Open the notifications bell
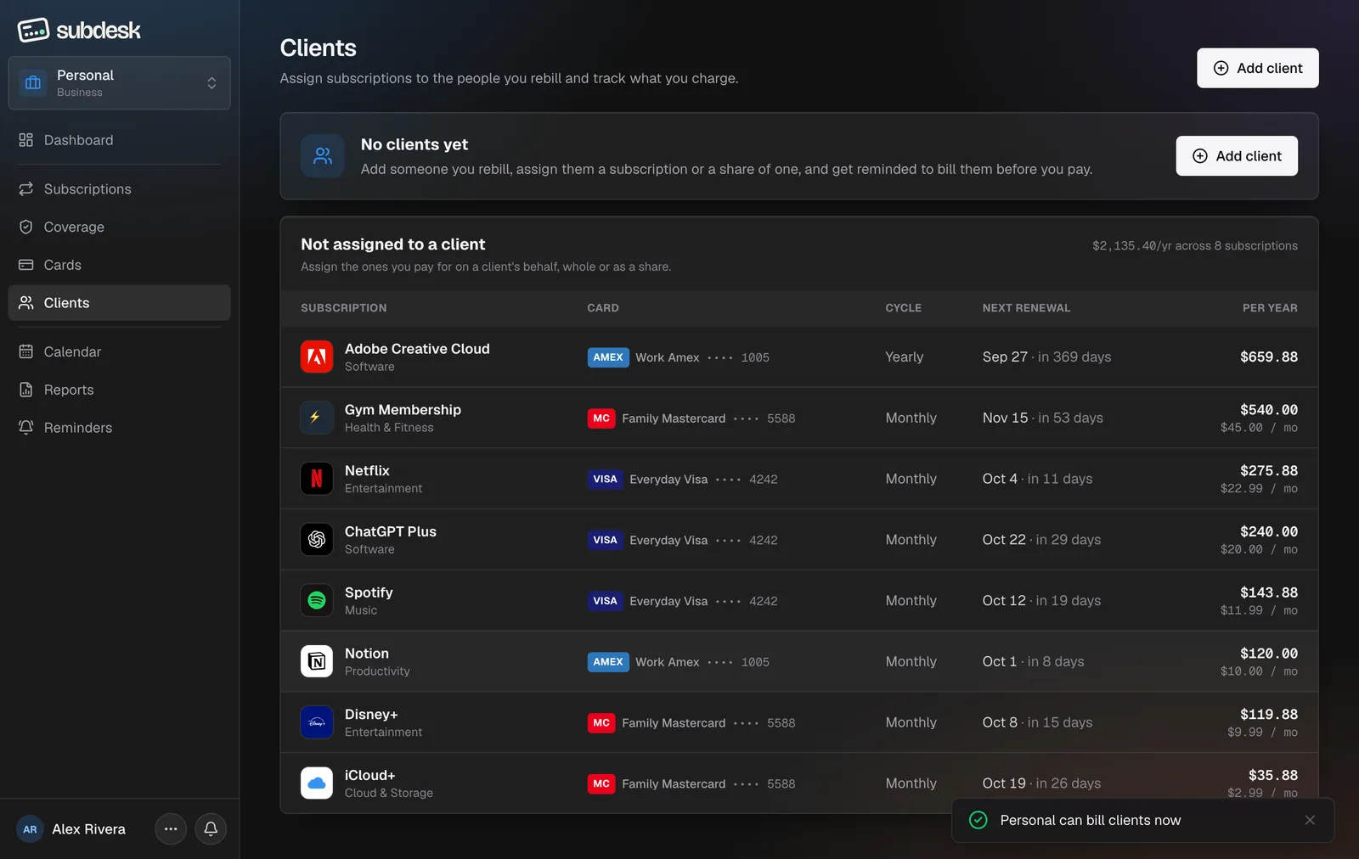 [211, 829]
